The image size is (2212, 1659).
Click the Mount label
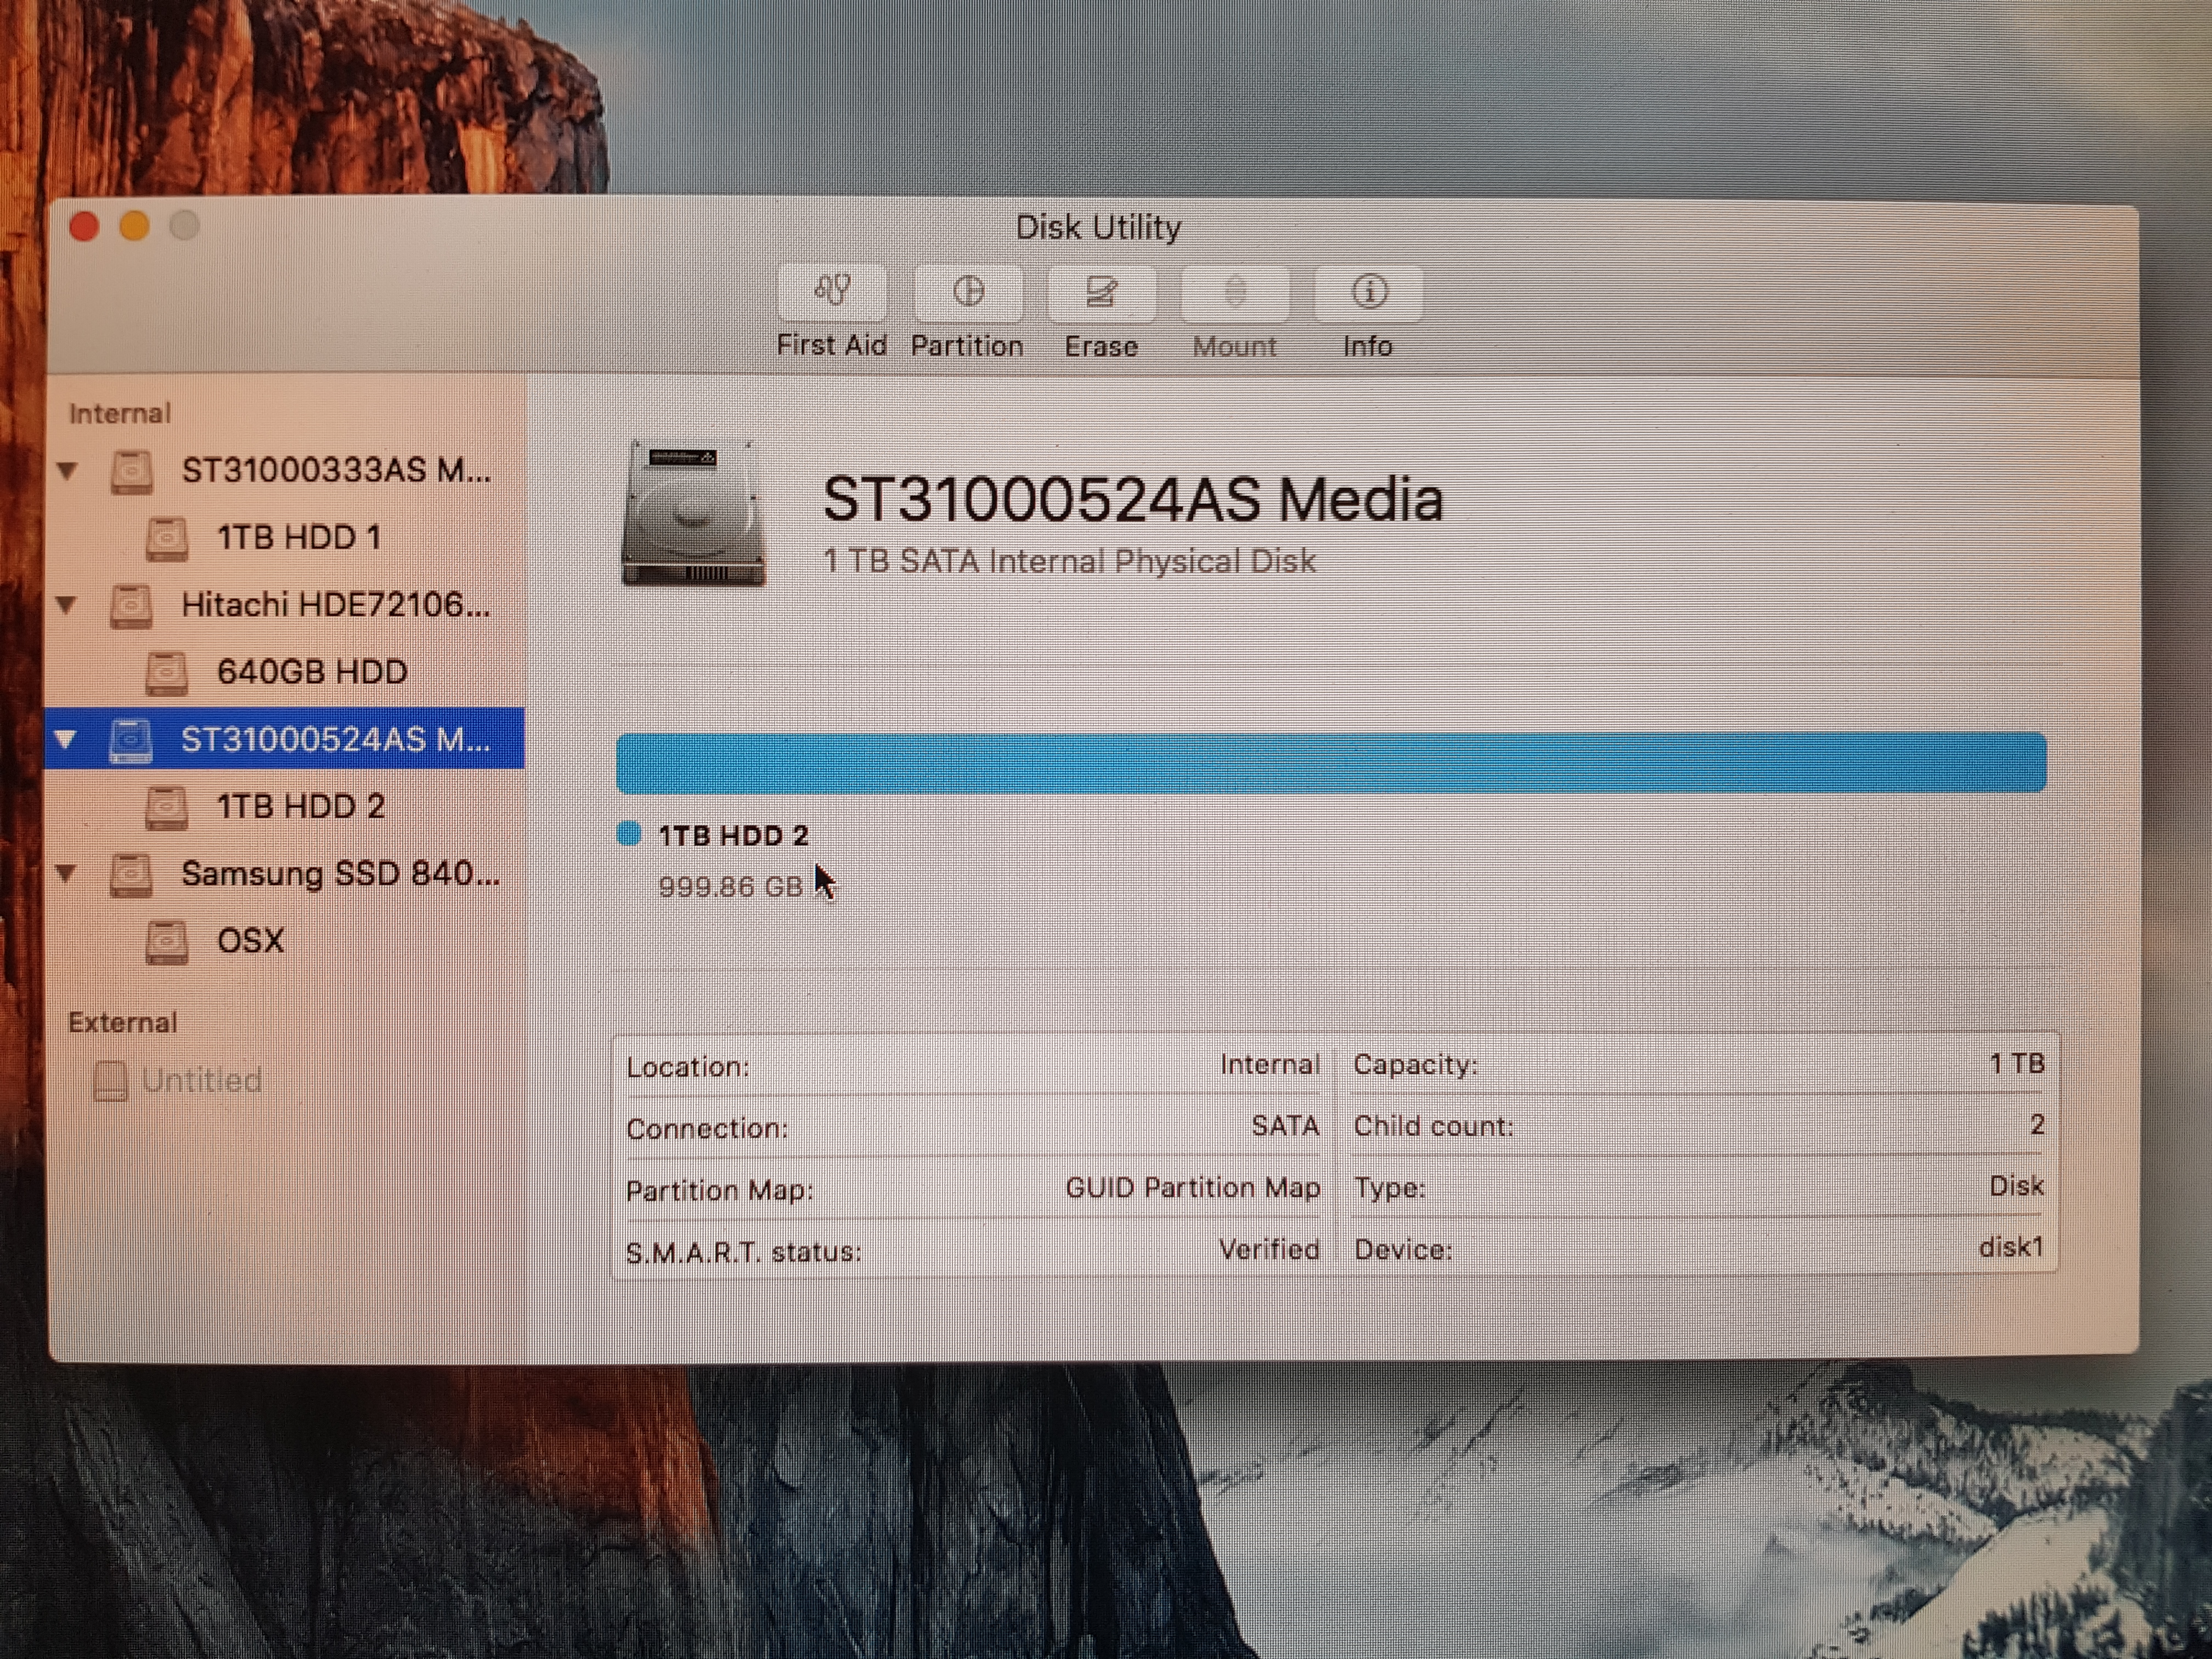click(x=1235, y=347)
